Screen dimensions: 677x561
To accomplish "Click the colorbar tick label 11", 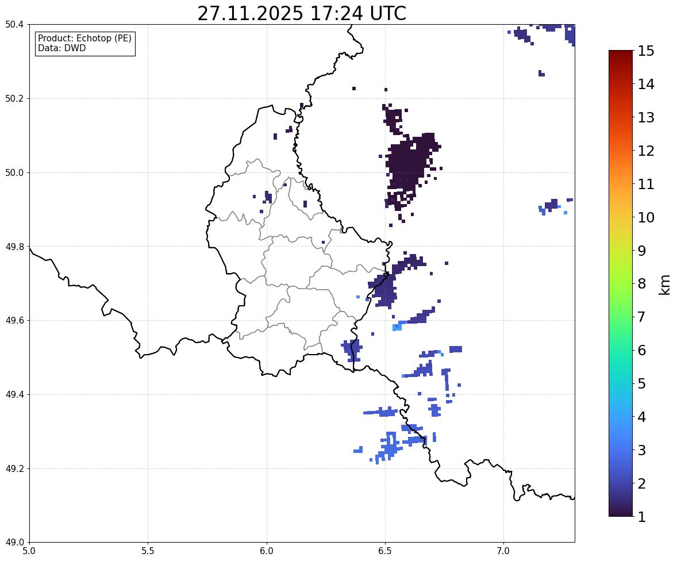I will coord(646,184).
